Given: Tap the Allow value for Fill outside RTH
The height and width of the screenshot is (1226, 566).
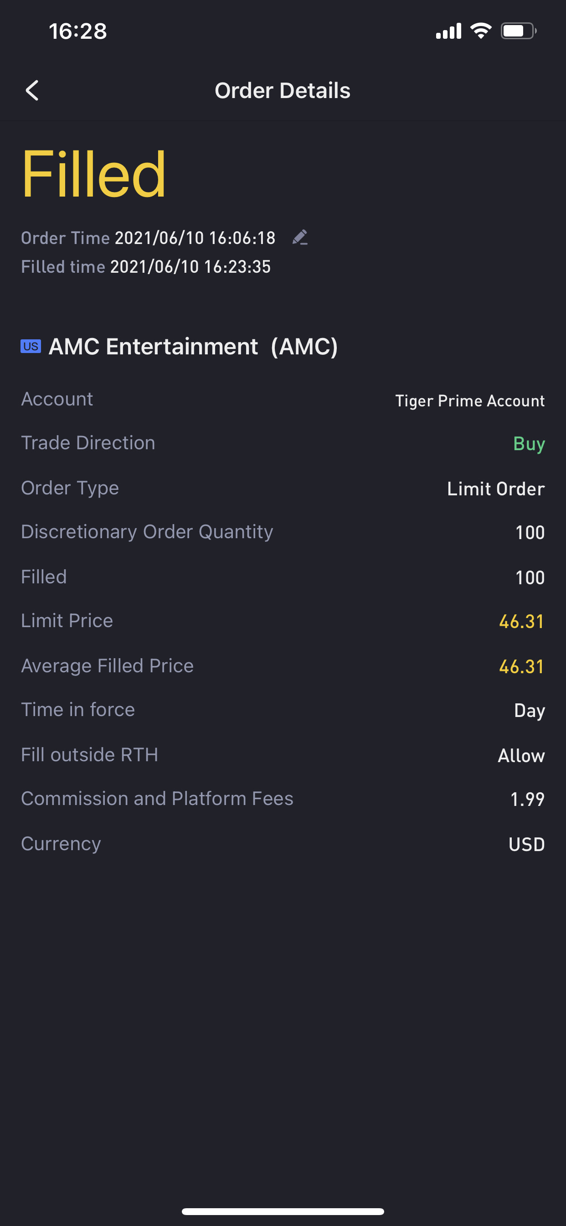Looking at the screenshot, I should click(x=521, y=756).
